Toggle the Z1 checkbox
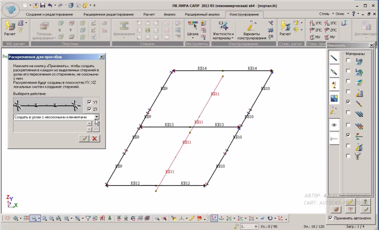Screen dimensions: 379x230 (89, 109)
